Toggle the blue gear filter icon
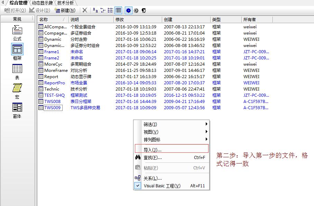Image resolution: width=314 pixels, height=206 pixels. pos(128,10)
